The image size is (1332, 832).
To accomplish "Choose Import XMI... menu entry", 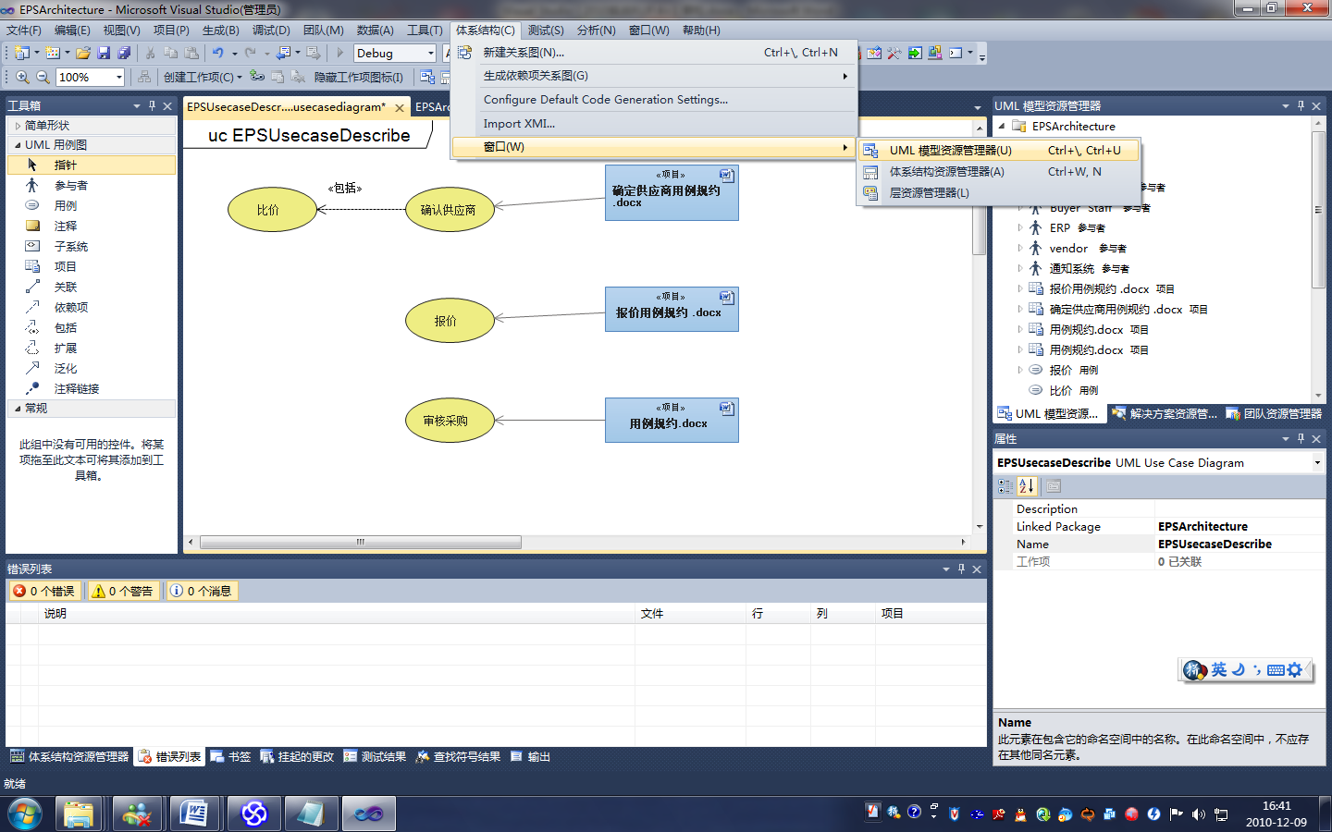I will click(654, 123).
